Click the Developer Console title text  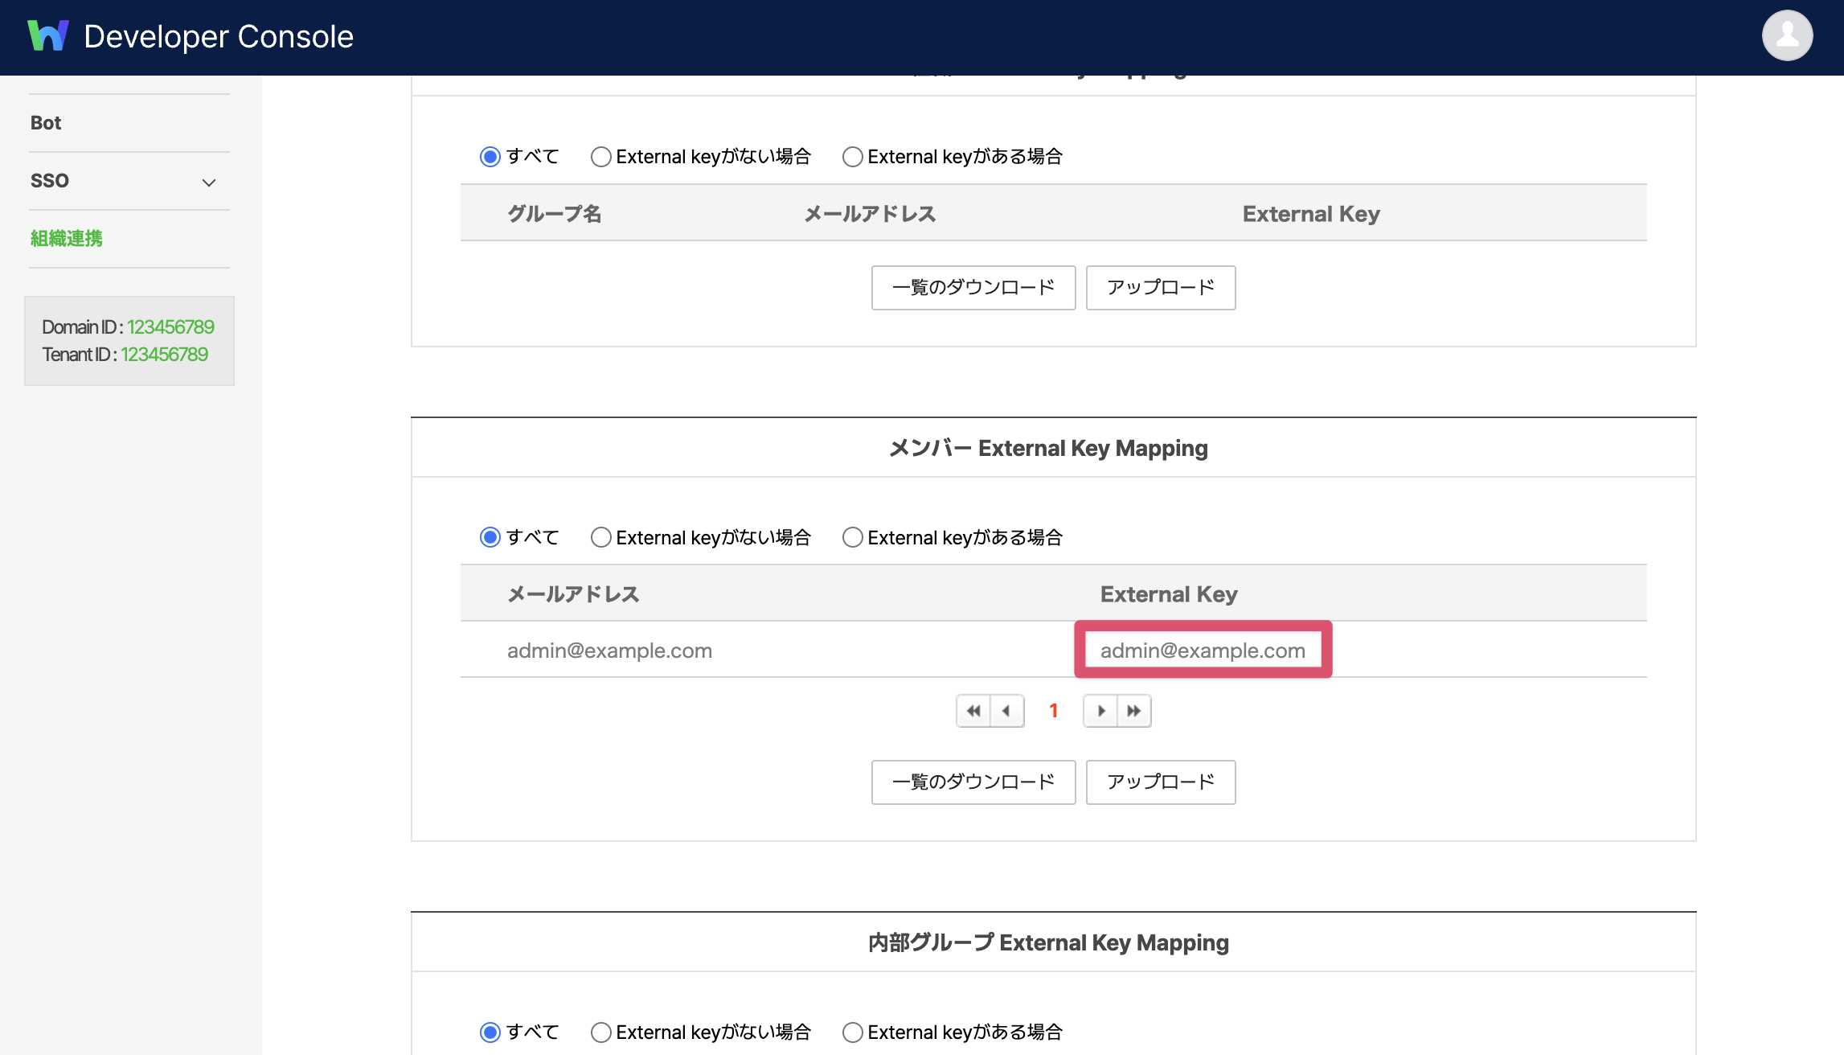pos(219,37)
